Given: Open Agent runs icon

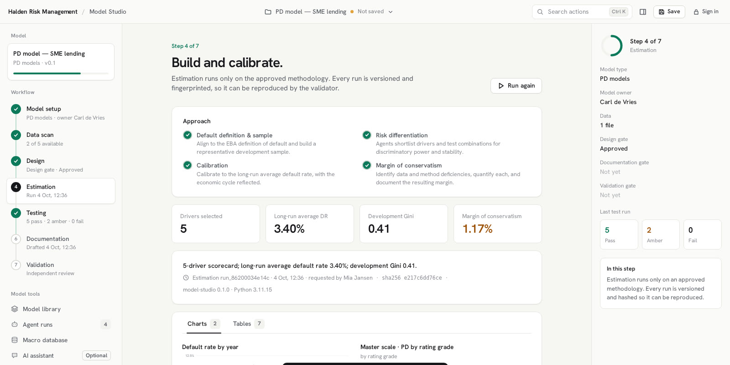Looking at the screenshot, I should tap(15, 325).
